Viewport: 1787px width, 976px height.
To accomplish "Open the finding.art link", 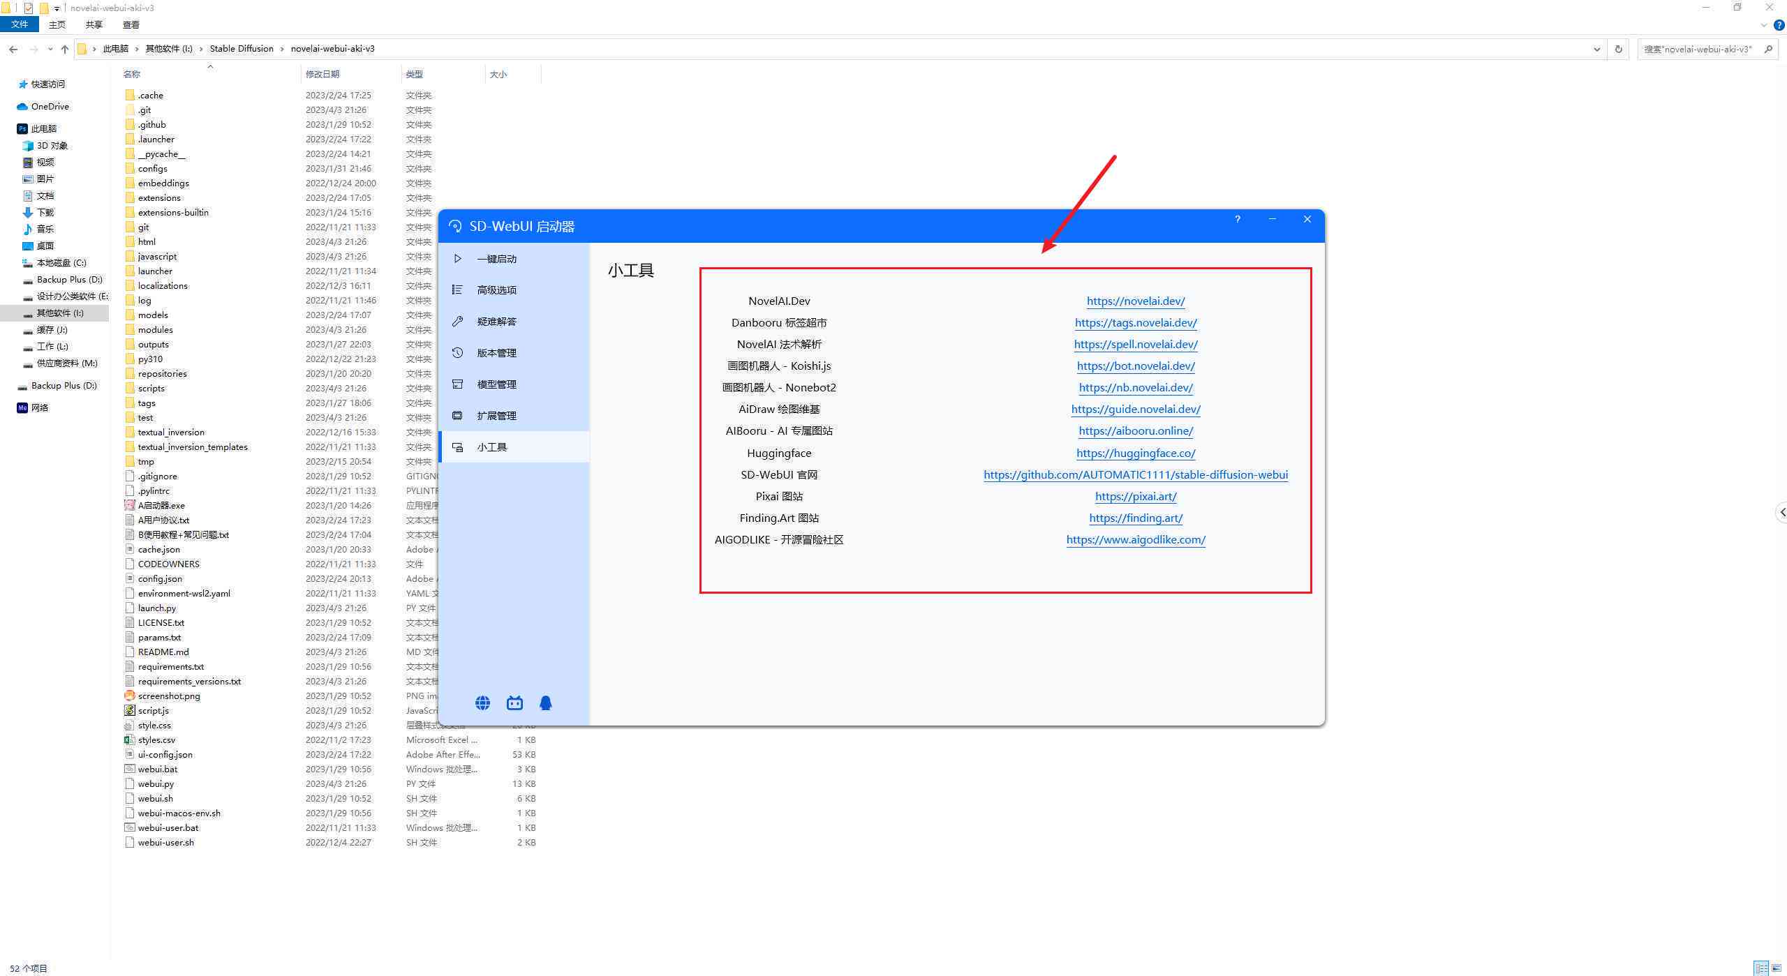I will coord(1136,518).
